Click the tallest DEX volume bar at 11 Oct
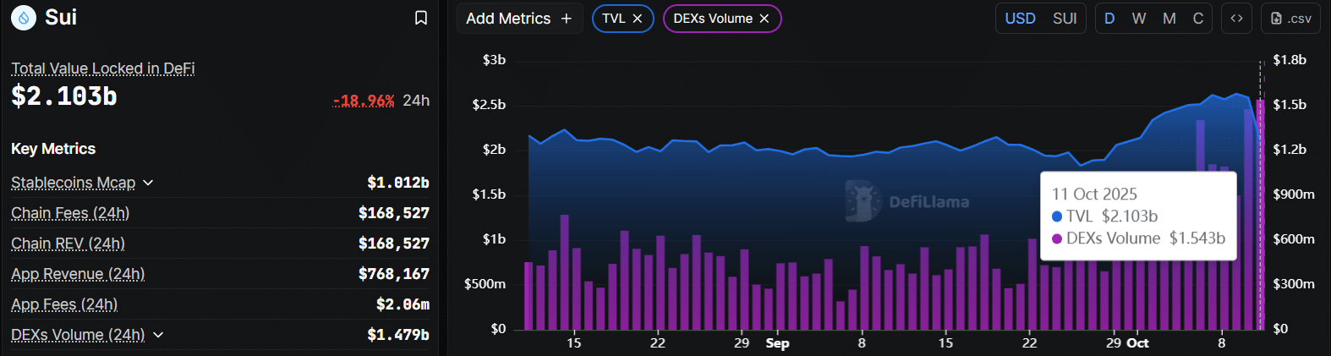Image resolution: width=1331 pixels, height=356 pixels. [x=1260, y=214]
